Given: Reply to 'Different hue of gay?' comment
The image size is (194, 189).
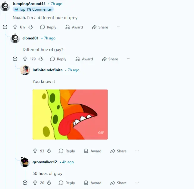Looking at the screenshot, I should click(x=58, y=59).
